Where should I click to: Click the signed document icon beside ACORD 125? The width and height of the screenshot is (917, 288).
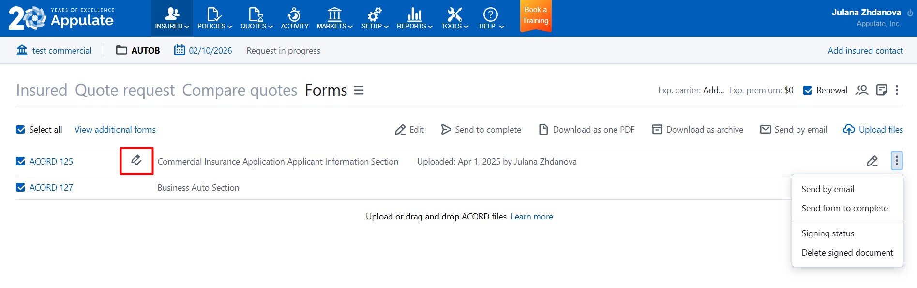pyautogui.click(x=136, y=160)
